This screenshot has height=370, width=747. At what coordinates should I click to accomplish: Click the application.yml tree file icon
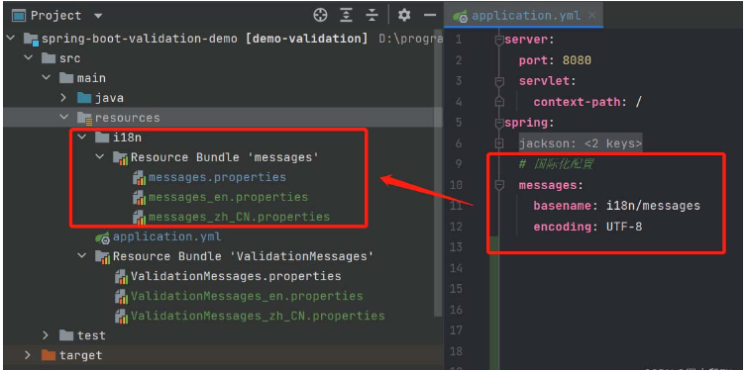click(x=102, y=237)
